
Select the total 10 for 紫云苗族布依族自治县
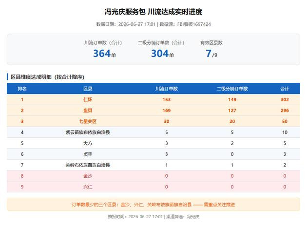point(285,132)
